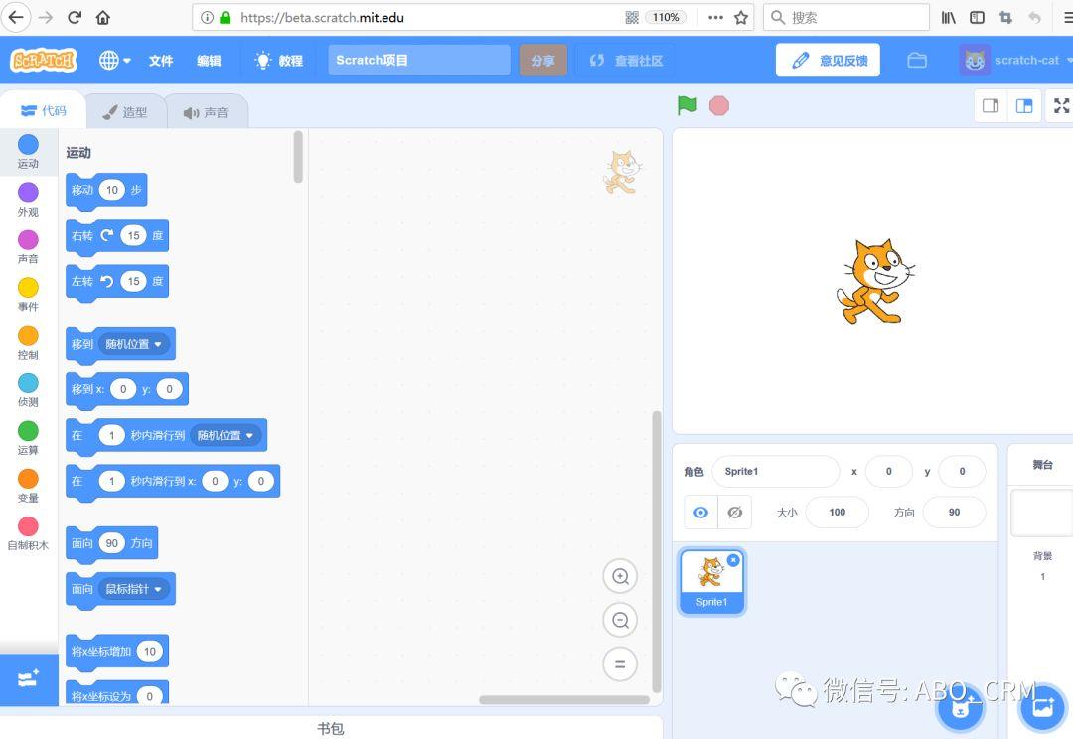Click the 将x坐标增加 10 block

[x=117, y=652]
